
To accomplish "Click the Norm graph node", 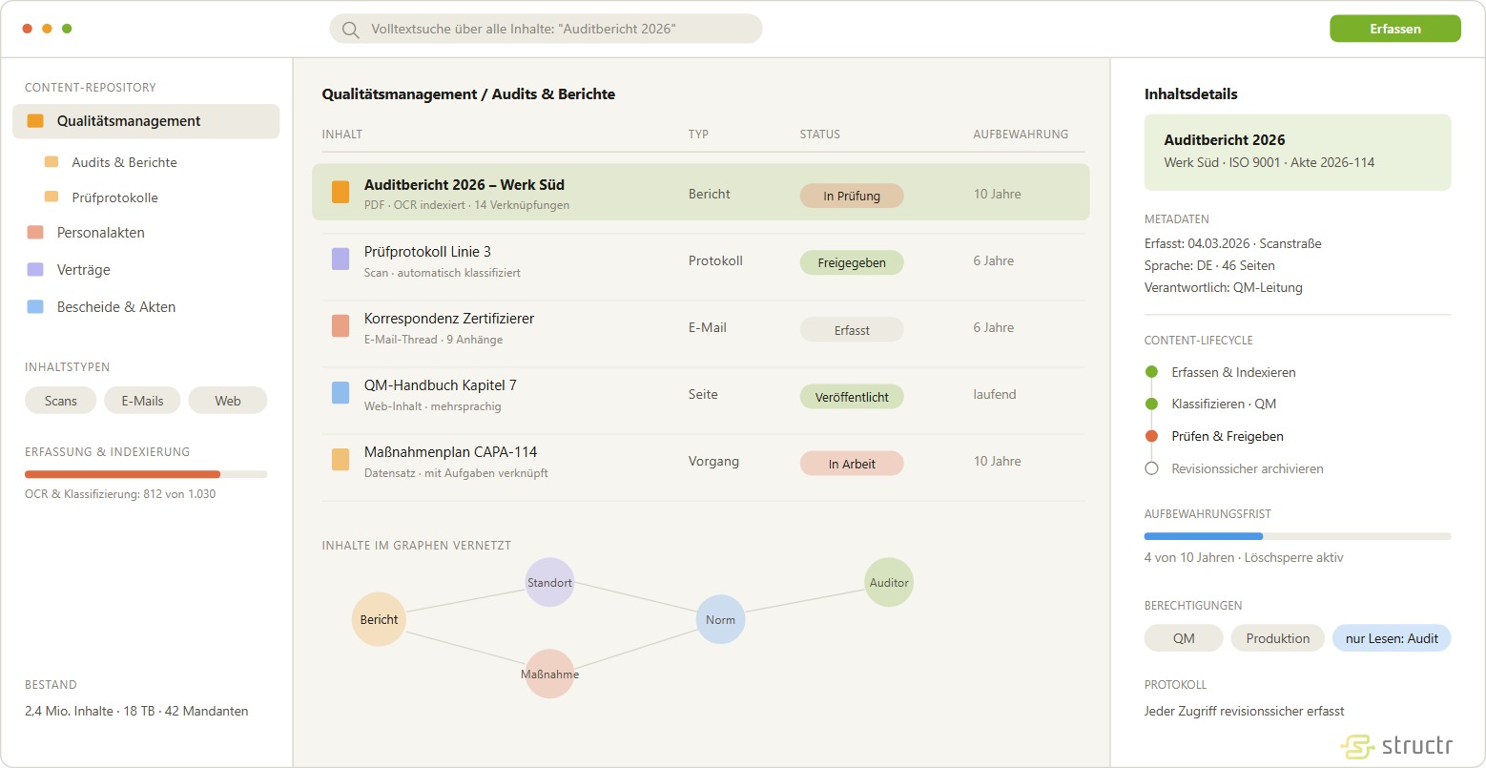I will [x=720, y=619].
